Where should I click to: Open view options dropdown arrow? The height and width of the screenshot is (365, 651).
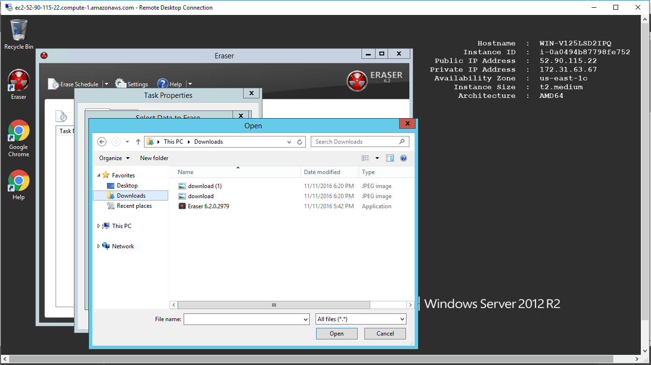click(x=377, y=158)
